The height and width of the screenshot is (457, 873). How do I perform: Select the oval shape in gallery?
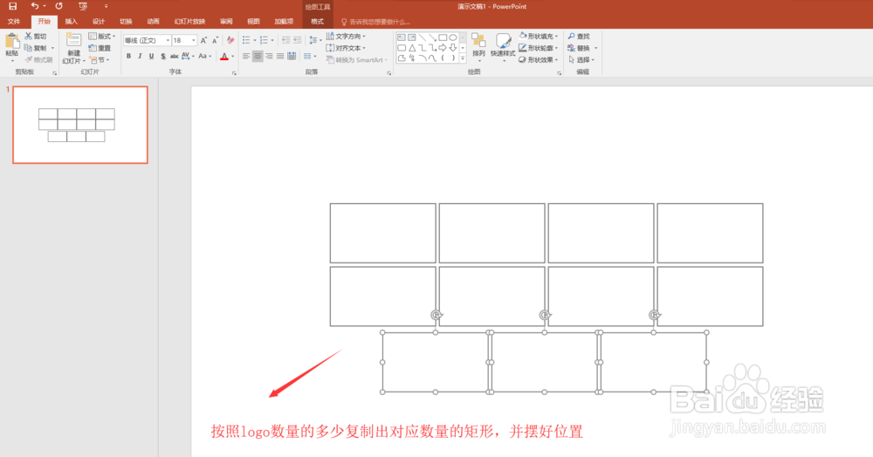(x=453, y=38)
